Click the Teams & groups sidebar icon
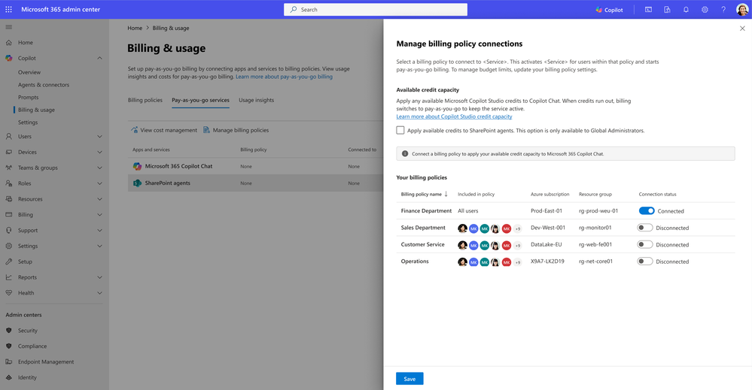752x390 pixels. 8,168
